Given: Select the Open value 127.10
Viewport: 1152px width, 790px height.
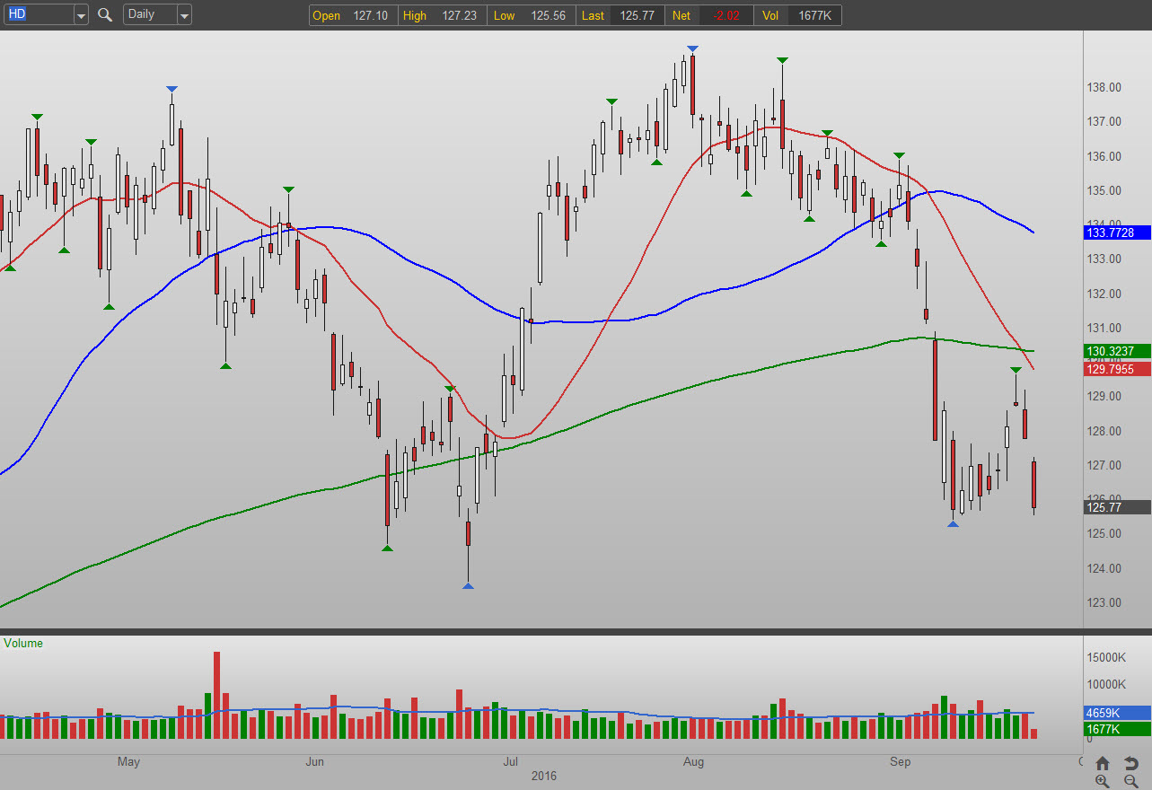Looking at the screenshot, I should pos(371,15).
